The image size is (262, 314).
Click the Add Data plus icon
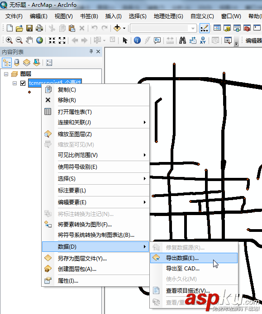point(117,28)
